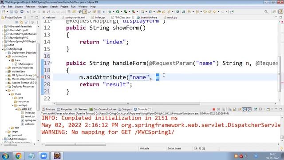Click the toolbar Search magnifier icon

(266, 12)
